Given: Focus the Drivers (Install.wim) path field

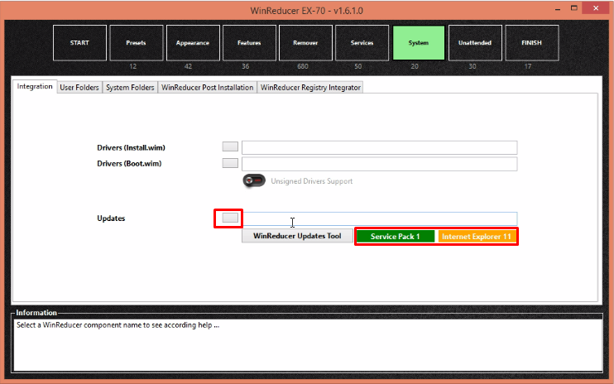Looking at the screenshot, I should (x=380, y=147).
